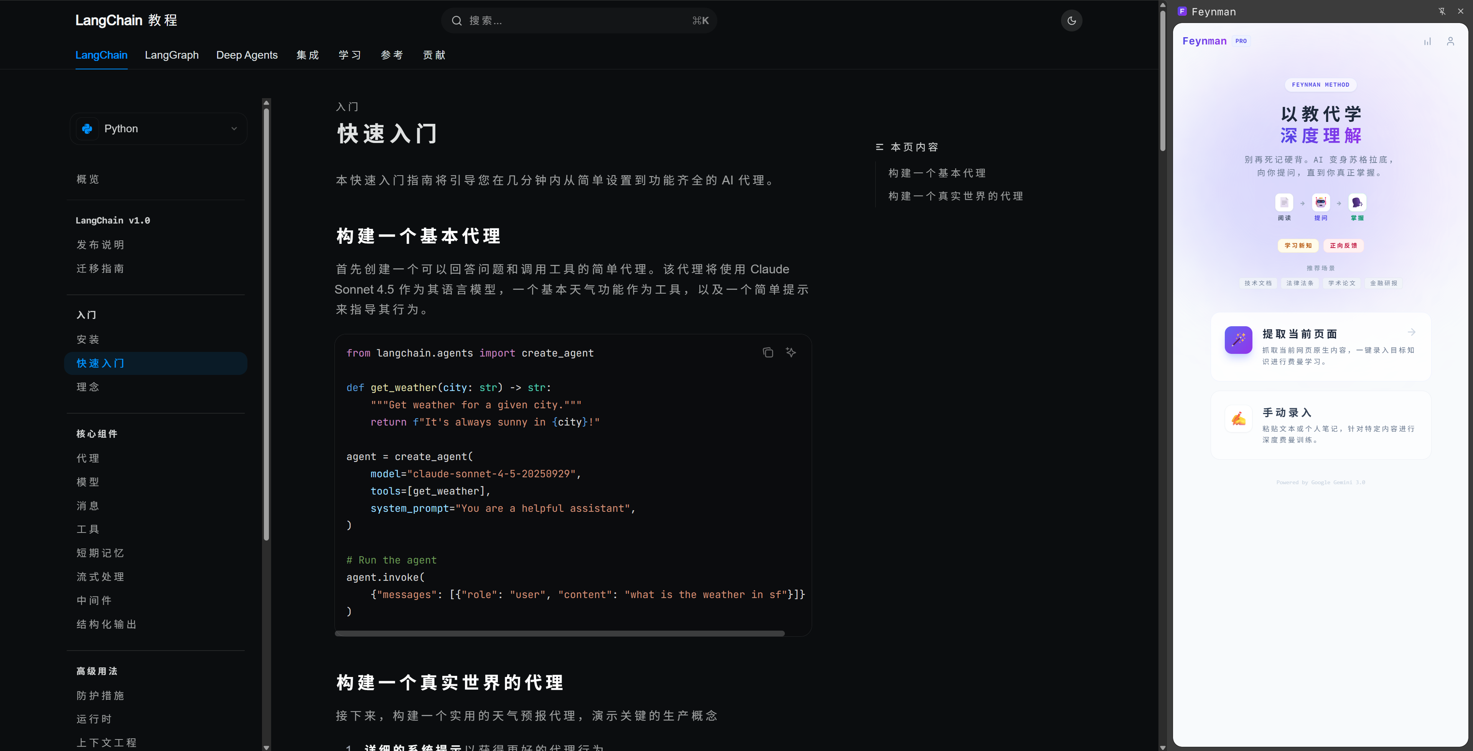Click the code block horizontal scrollbar
Screen dimensions: 1473x751
click(559, 633)
